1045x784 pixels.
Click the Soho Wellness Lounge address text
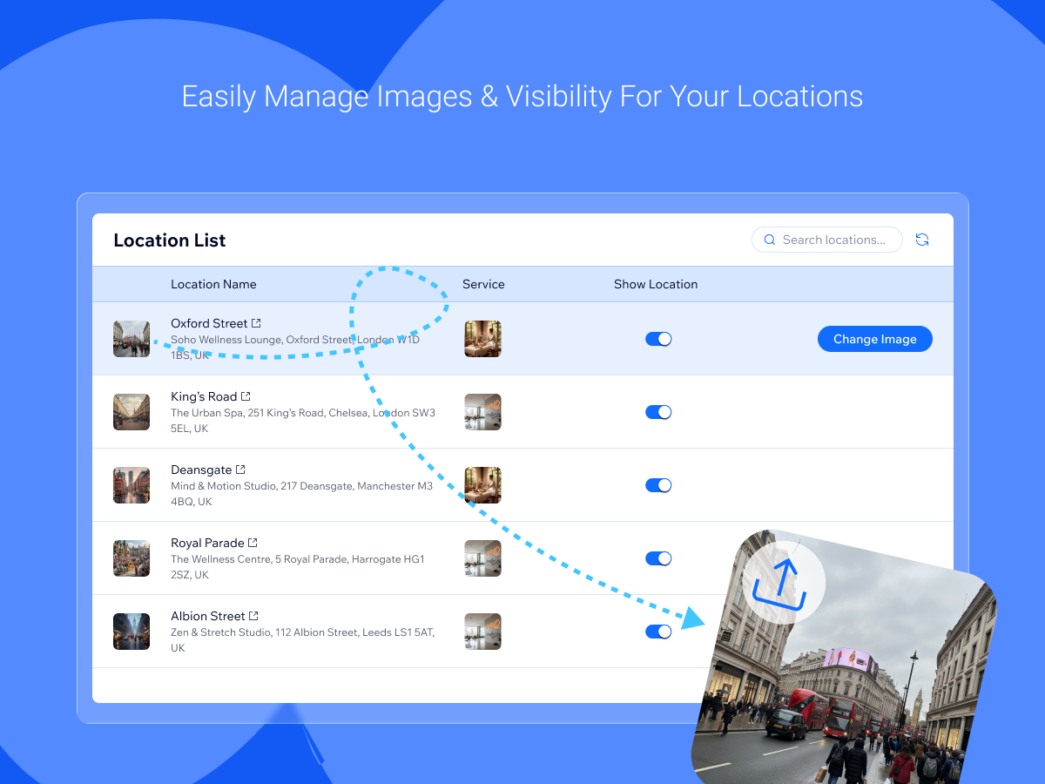click(x=295, y=348)
